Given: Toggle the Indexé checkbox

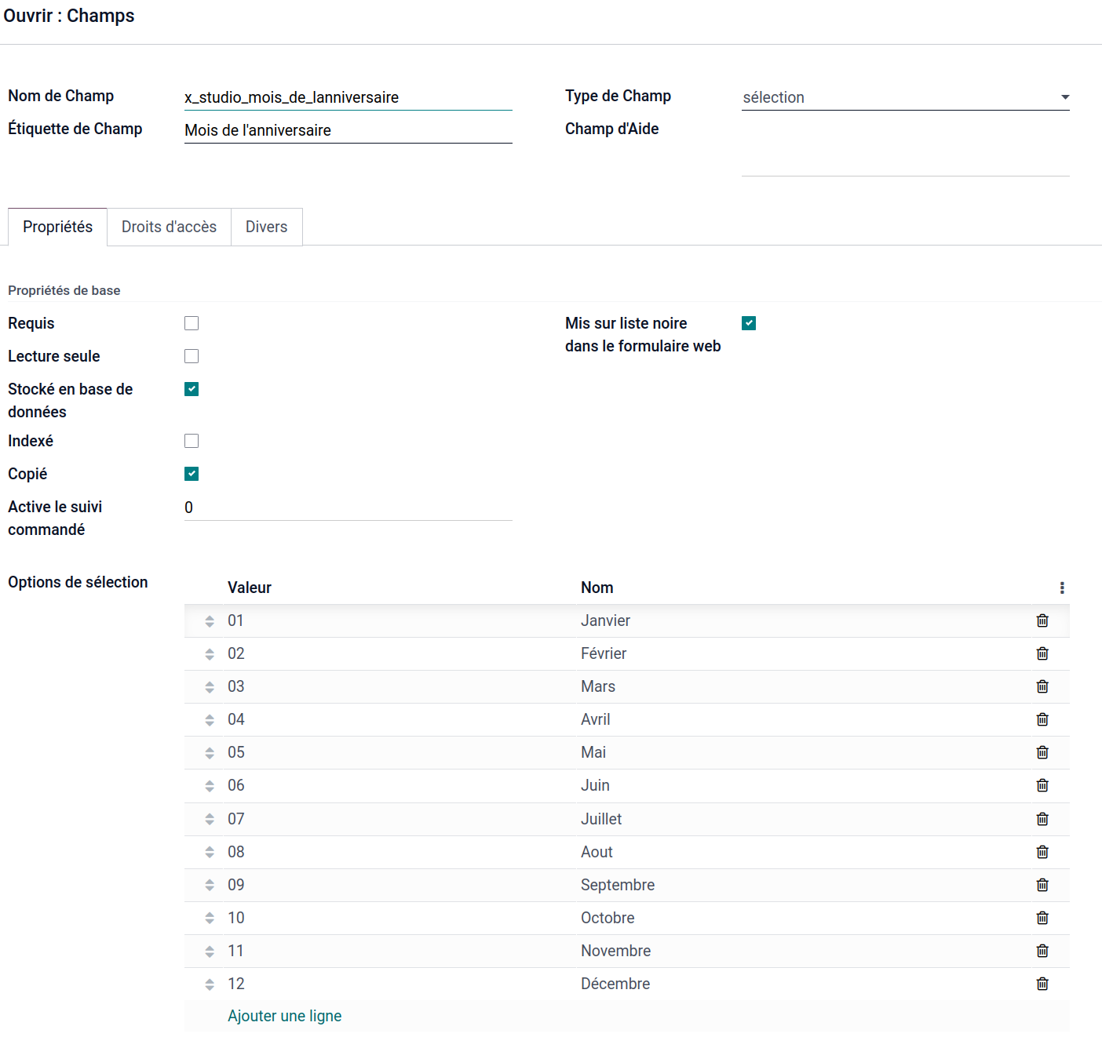Looking at the screenshot, I should [x=192, y=441].
